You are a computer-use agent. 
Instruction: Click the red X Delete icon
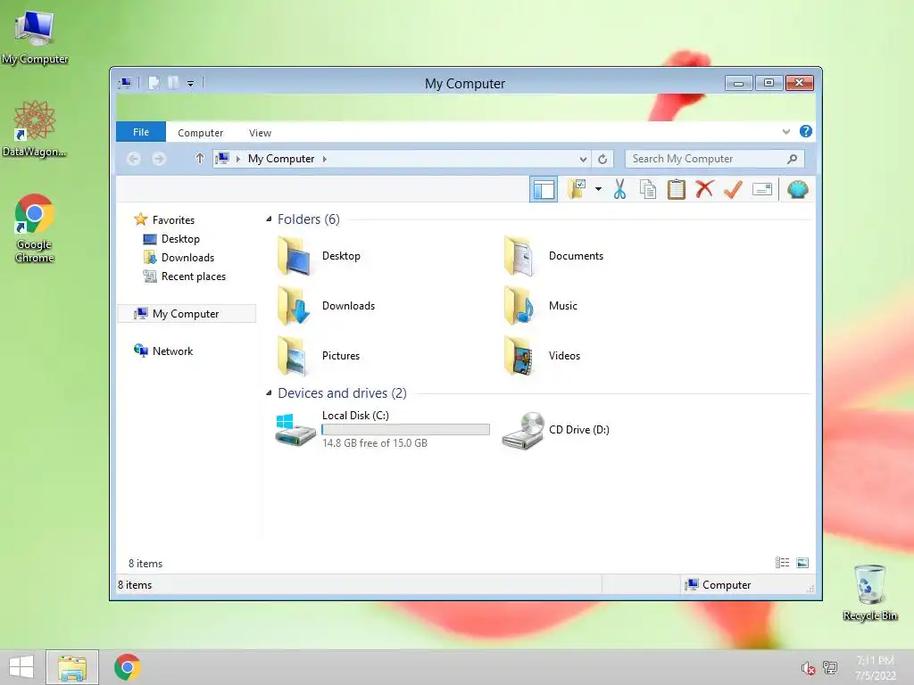click(704, 189)
